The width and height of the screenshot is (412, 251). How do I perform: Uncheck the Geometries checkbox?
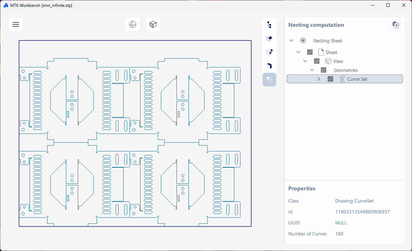pos(324,70)
